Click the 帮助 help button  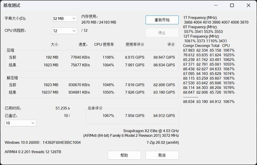pyautogui.click(x=124, y=155)
